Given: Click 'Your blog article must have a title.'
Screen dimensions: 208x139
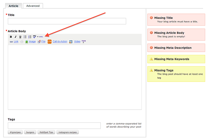Looking at the screenshot, I should coord(177,21).
